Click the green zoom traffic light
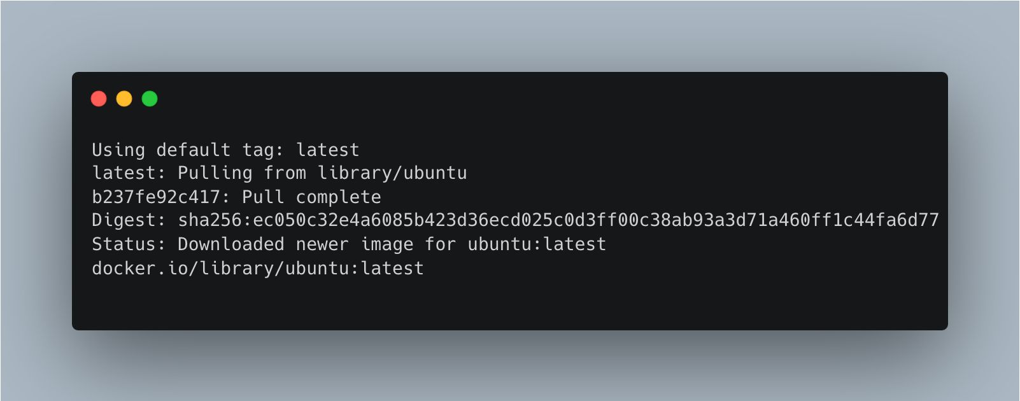 tap(149, 99)
